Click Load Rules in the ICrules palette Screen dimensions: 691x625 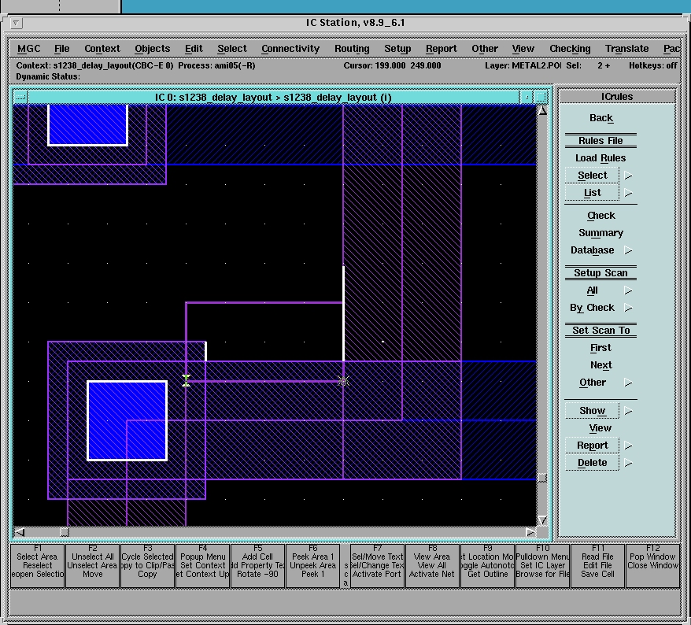pos(600,158)
